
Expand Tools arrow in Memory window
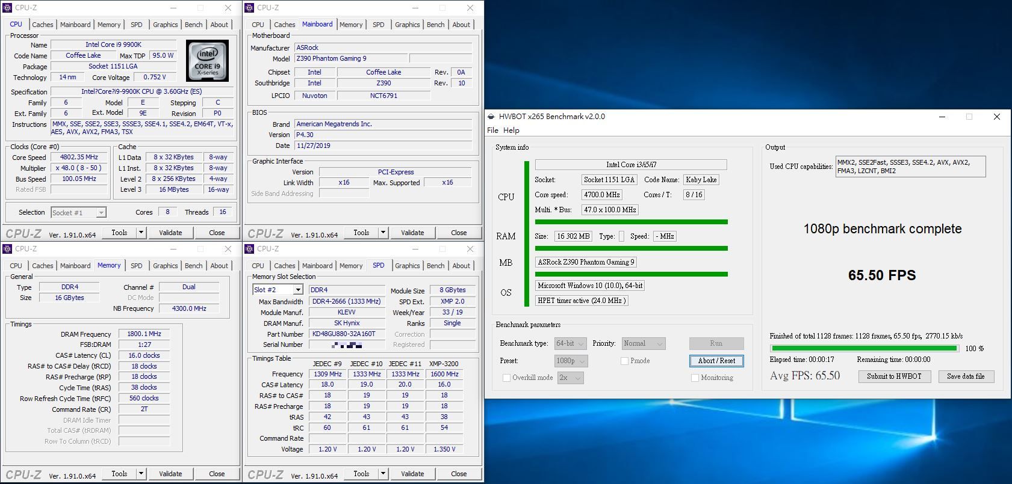coord(141,474)
